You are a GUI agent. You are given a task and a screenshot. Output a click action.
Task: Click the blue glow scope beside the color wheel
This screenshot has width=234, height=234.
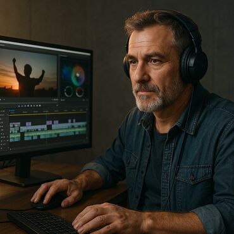66,70
